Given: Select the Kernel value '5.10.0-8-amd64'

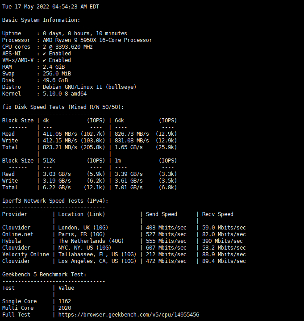Looking at the screenshot, I should click(x=65, y=94).
